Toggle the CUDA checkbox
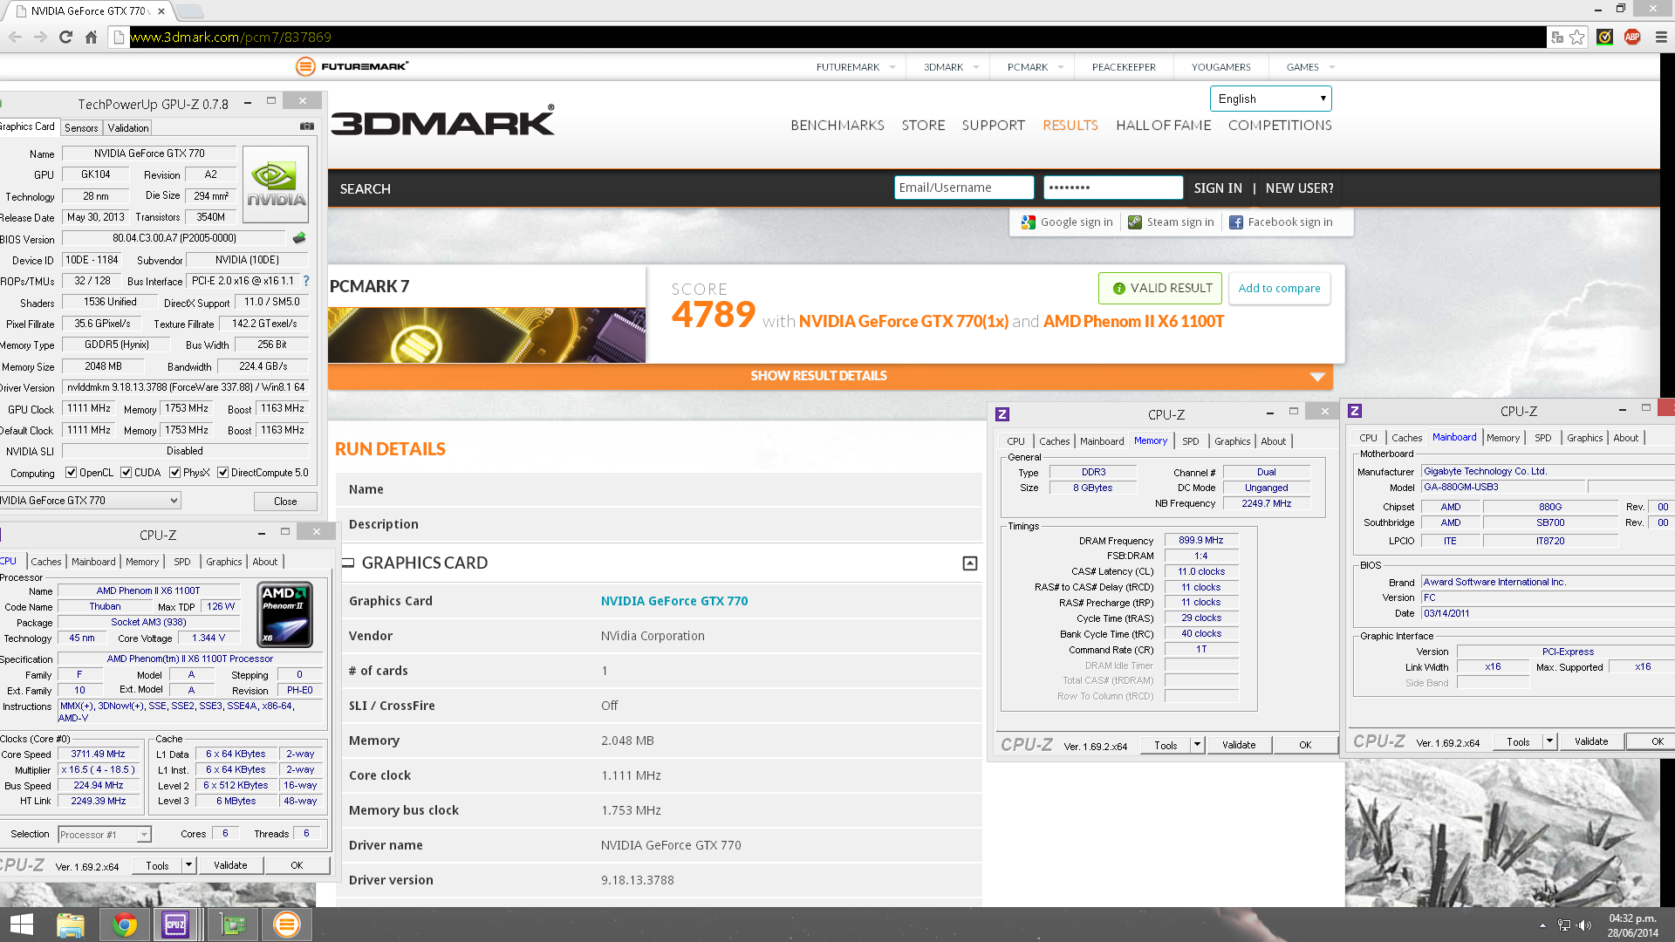The height and width of the screenshot is (942, 1675). click(x=126, y=473)
